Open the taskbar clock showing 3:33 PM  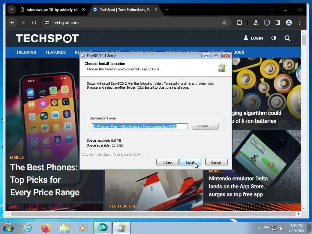(296, 228)
